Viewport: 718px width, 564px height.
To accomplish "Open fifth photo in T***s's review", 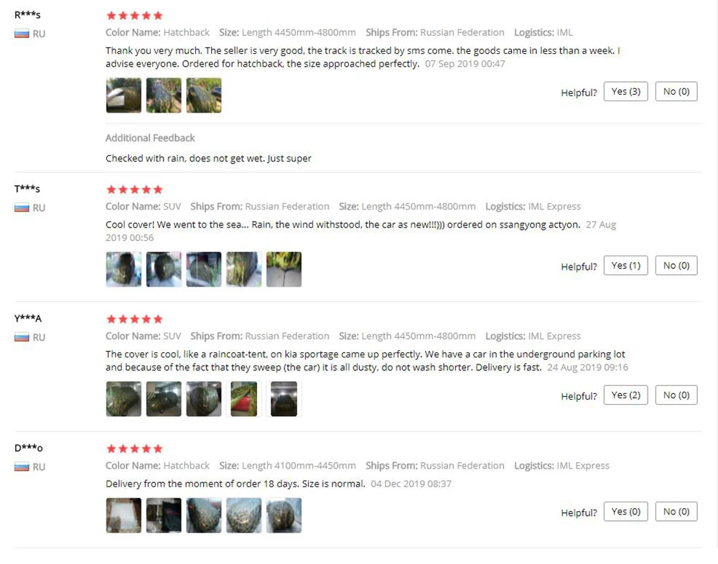I will pyautogui.click(x=284, y=269).
